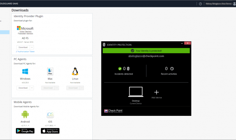Click the Mac agent icon
The image size is (236, 140).
click(x=50, y=71)
